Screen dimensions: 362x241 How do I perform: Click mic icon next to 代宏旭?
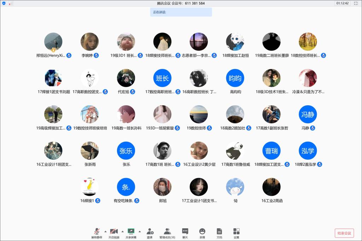(133, 92)
